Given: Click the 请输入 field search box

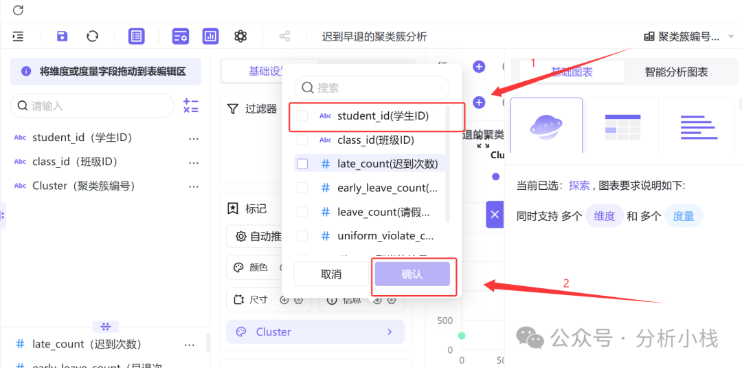Looking at the screenshot, I should (92, 106).
